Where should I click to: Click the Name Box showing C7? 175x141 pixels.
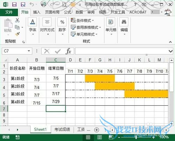tap(15, 51)
